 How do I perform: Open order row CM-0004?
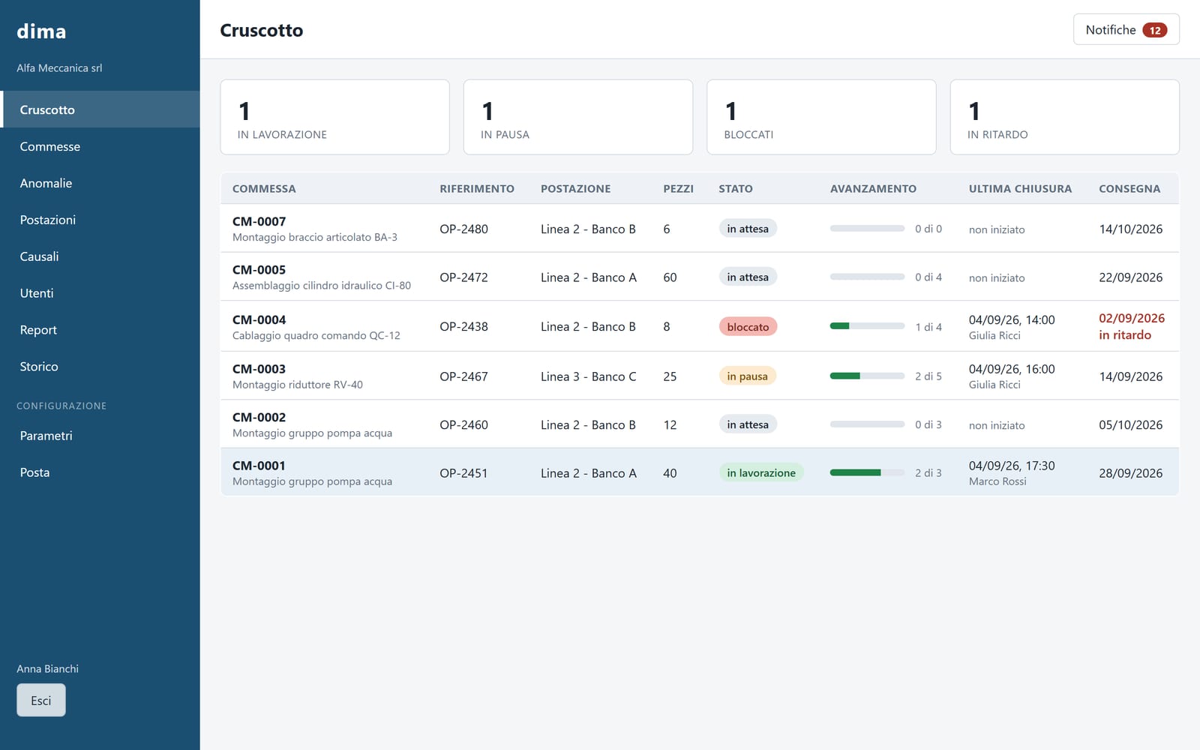tap(700, 326)
